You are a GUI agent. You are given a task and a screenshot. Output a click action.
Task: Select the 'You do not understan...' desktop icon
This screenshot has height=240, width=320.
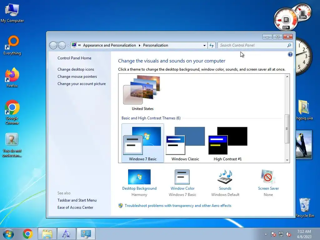click(12, 145)
